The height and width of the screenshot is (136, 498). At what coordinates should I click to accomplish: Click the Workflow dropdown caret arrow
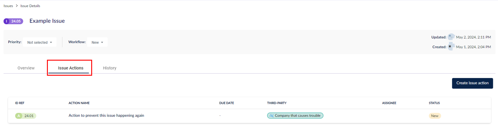click(102, 43)
